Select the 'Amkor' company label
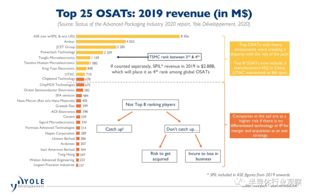Screen dimensions: 312x196 pyautogui.click(x=69, y=42)
